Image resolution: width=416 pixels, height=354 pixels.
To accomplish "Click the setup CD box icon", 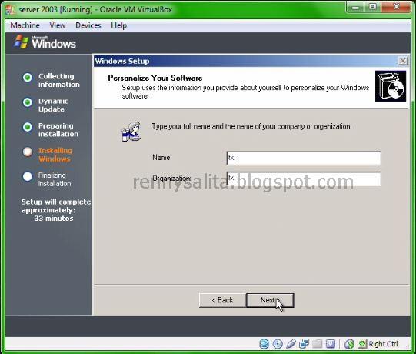I will pyautogui.click(x=391, y=86).
